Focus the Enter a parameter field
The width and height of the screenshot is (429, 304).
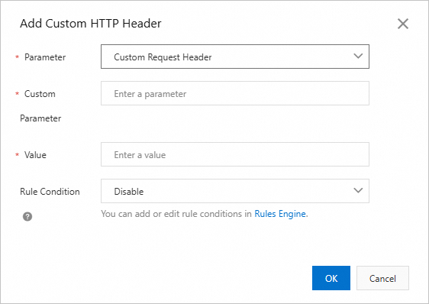point(235,93)
